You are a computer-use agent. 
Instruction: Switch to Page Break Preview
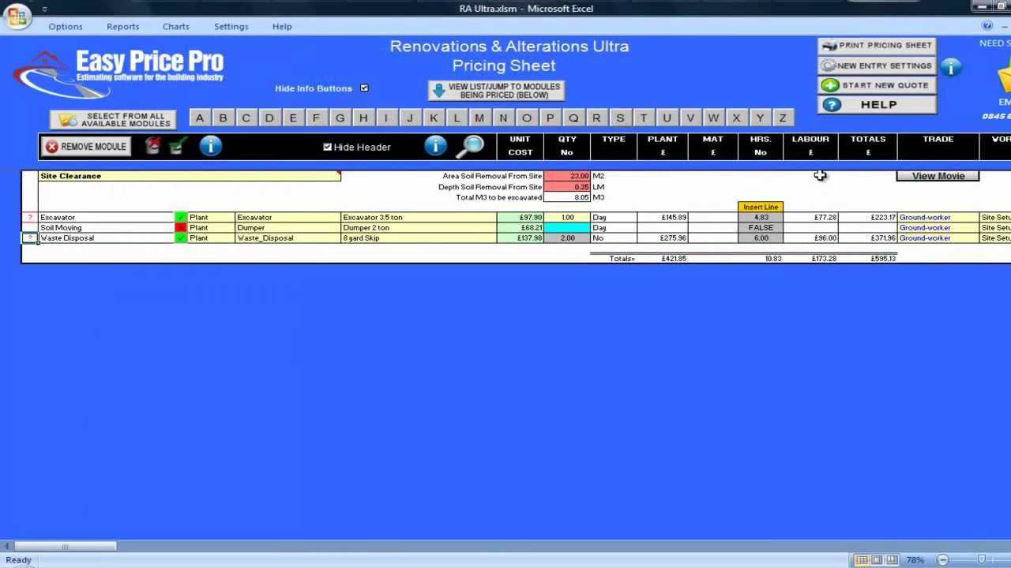click(893, 560)
